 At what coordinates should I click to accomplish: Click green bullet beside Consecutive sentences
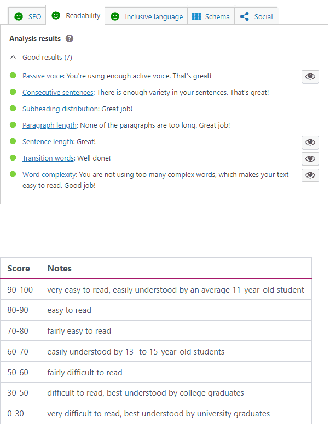tap(13, 92)
